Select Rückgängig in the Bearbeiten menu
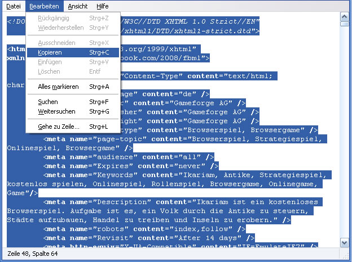This screenshot has width=352, height=262. pos(73,18)
